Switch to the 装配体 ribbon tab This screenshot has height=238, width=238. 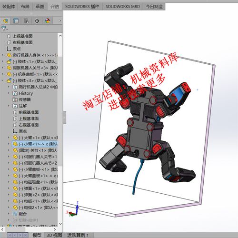click(9, 7)
